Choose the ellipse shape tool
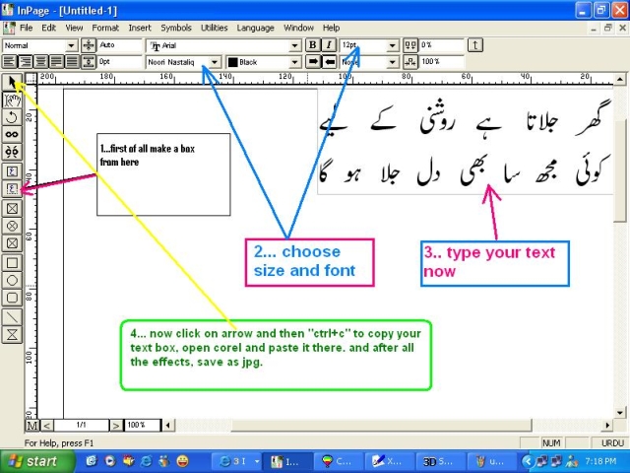The image size is (630, 473). click(12, 280)
